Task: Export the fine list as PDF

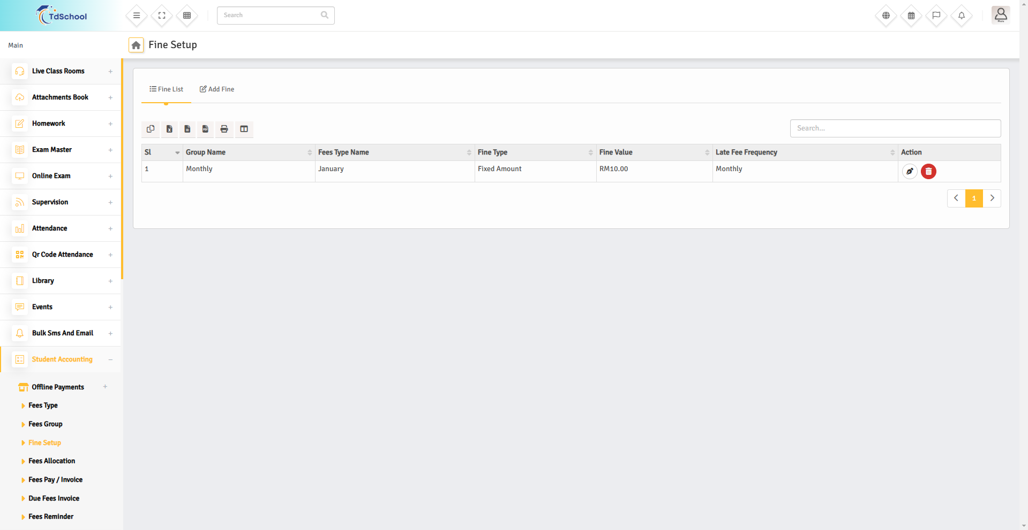Action: [x=205, y=129]
